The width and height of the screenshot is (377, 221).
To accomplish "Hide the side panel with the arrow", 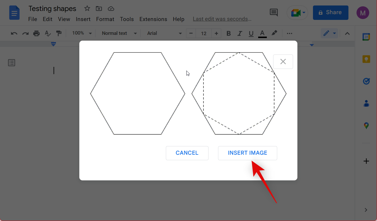I will click(366, 210).
